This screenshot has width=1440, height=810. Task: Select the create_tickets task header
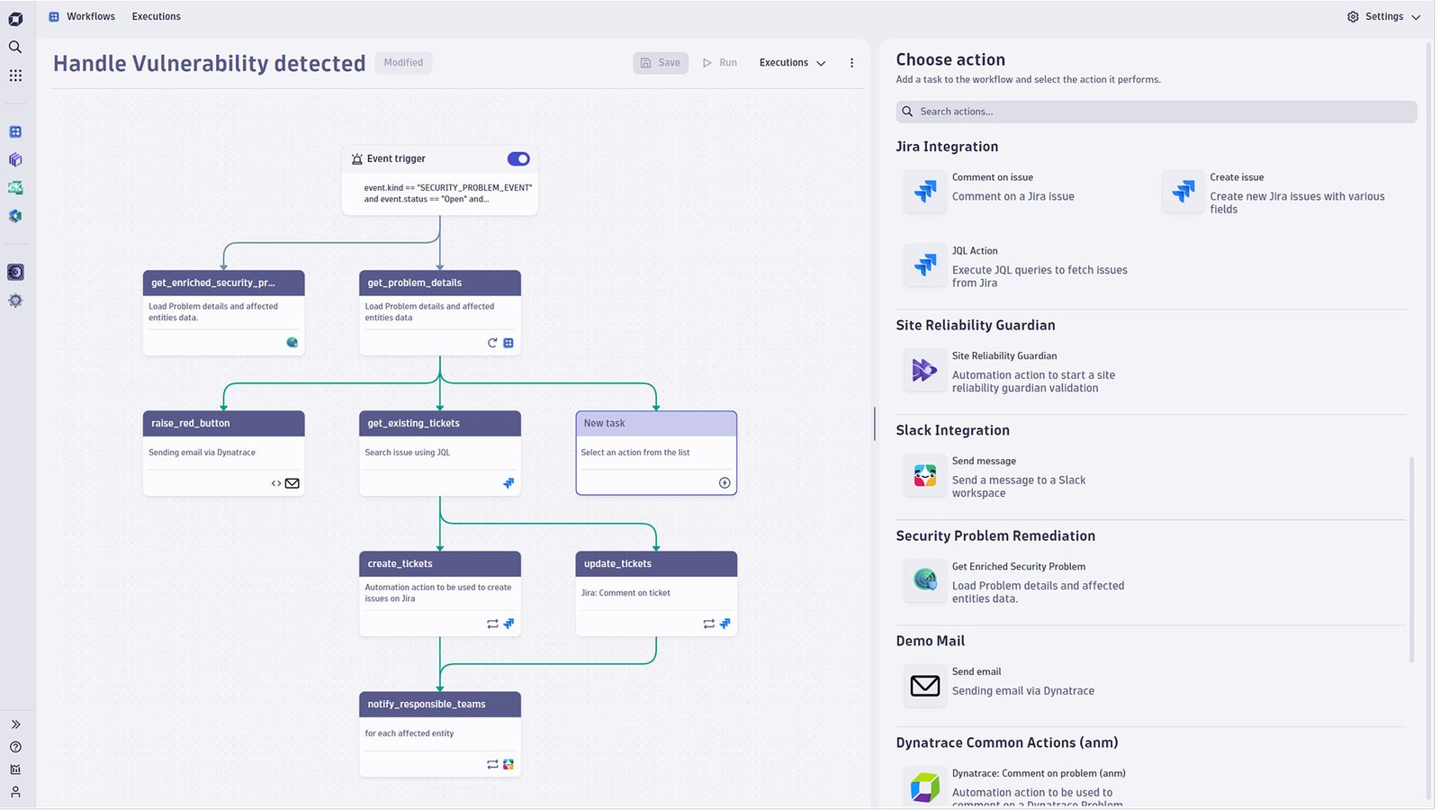(x=439, y=563)
